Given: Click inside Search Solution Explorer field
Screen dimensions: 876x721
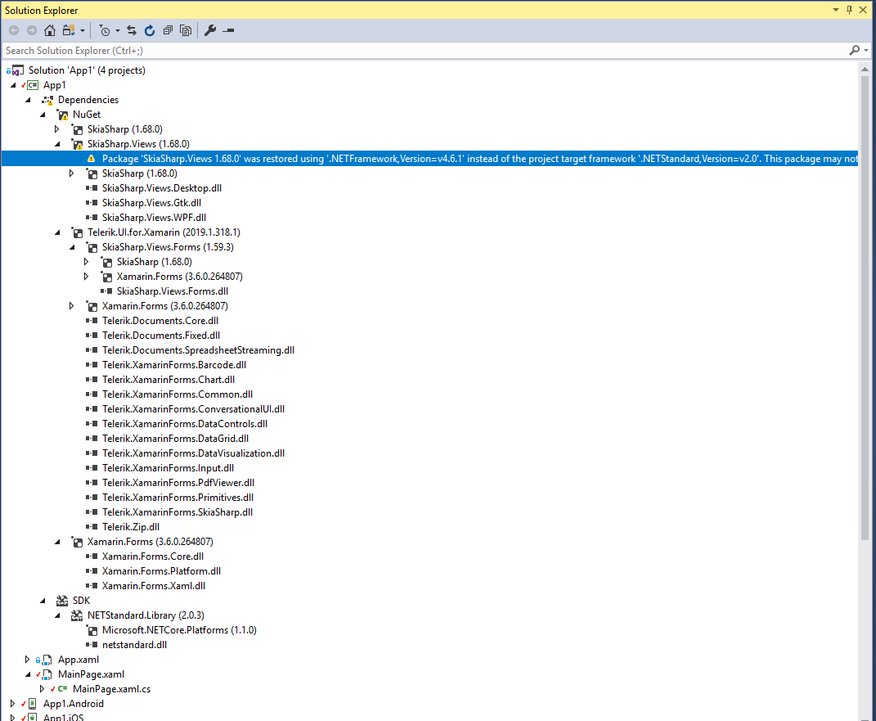Looking at the screenshot, I should [425, 50].
